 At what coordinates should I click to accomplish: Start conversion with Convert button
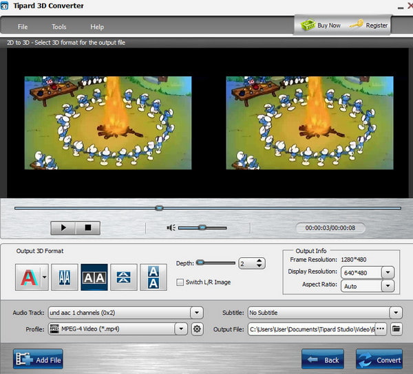[379, 360]
